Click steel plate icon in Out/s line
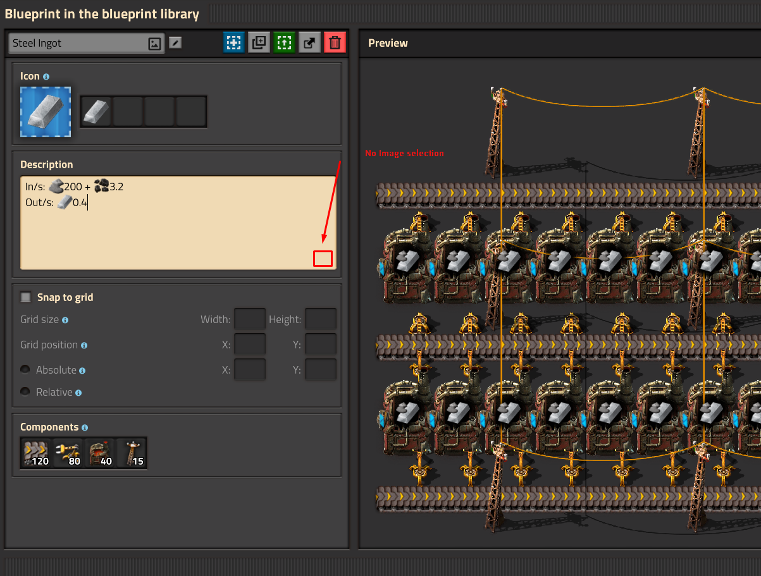This screenshot has width=761, height=576. pyautogui.click(x=65, y=202)
